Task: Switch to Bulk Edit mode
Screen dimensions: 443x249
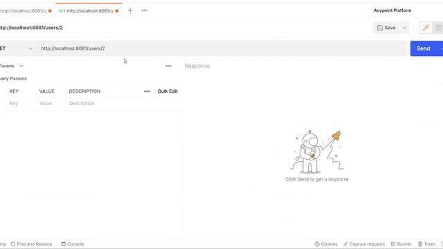Action: click(168, 91)
